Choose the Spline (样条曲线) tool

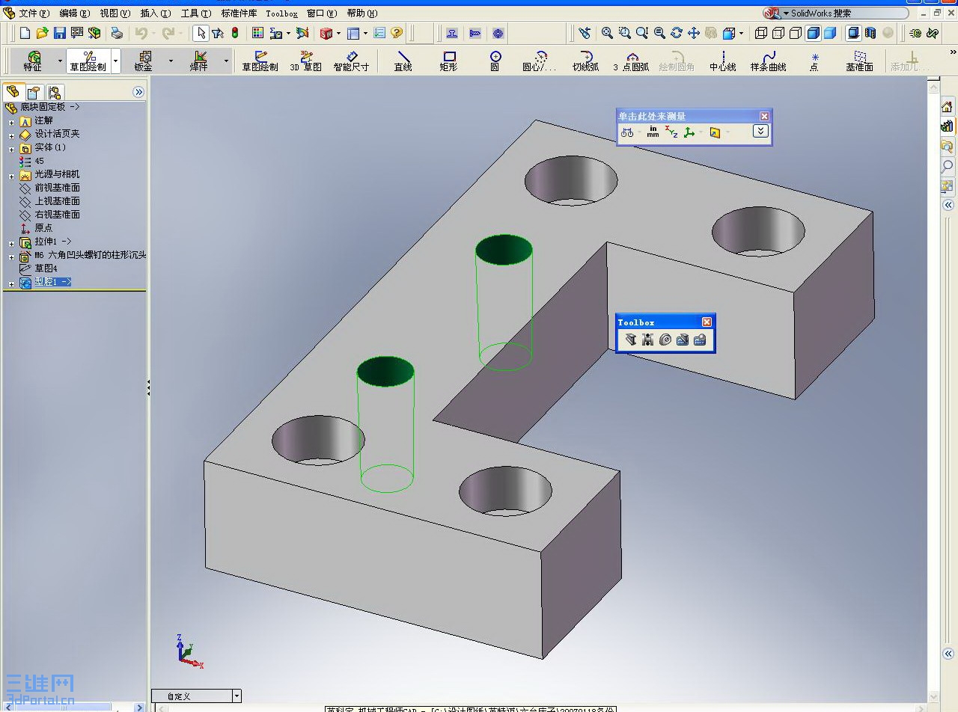point(769,61)
